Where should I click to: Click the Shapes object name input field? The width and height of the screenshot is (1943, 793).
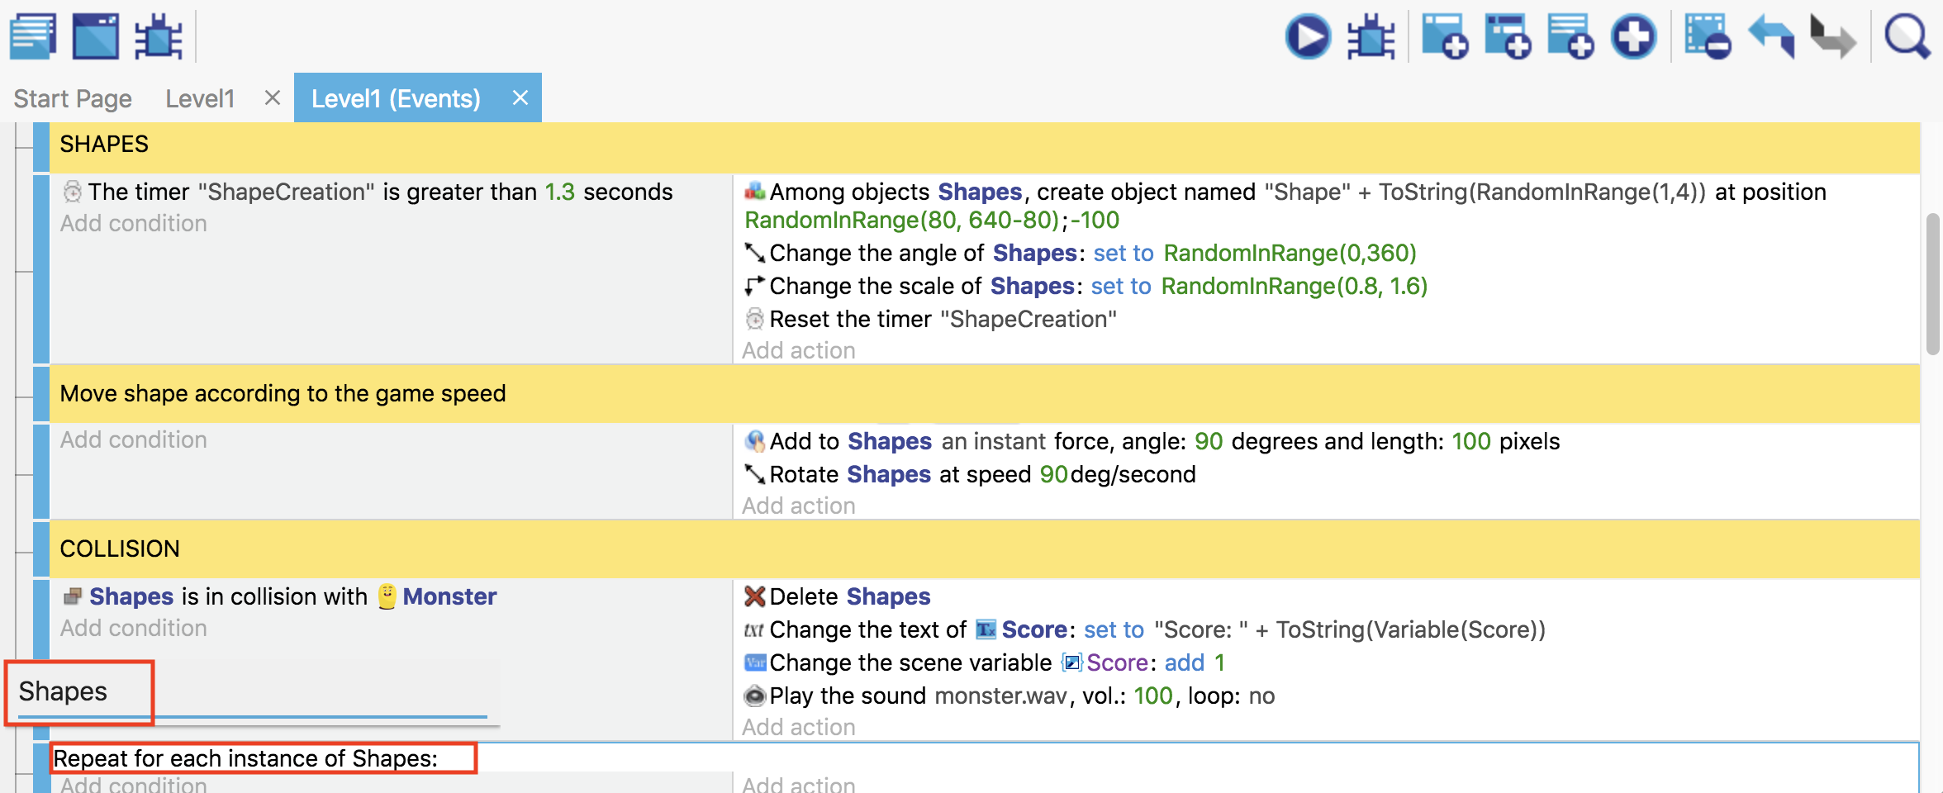coord(248,691)
